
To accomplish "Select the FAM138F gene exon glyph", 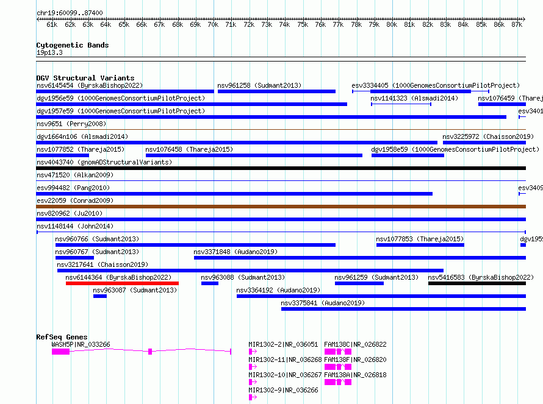I will tap(338, 367).
